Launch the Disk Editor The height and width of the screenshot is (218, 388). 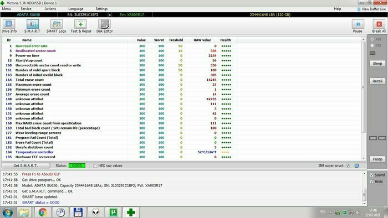tap(104, 26)
